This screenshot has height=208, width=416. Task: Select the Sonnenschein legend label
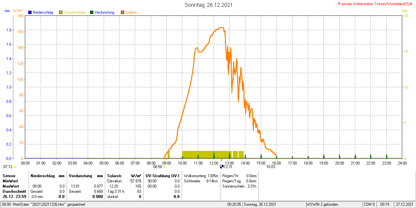coord(75,12)
